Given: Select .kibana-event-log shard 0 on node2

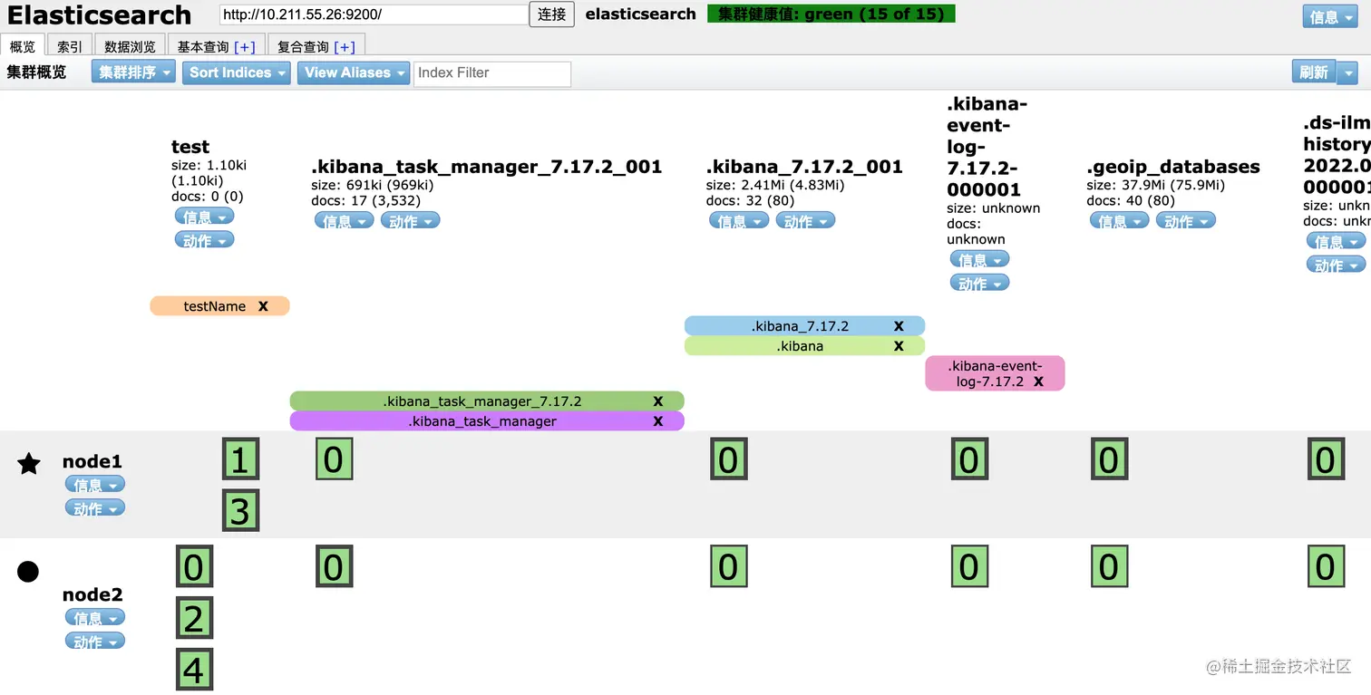Looking at the screenshot, I should coord(969,566).
